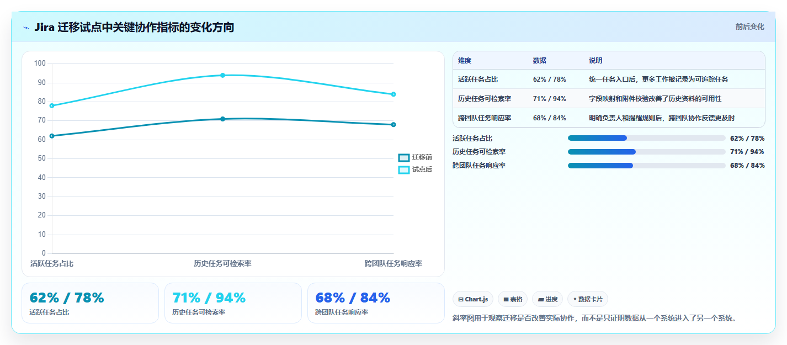Click the 表格 tag chip
This screenshot has height=345, width=787.
pyautogui.click(x=513, y=299)
